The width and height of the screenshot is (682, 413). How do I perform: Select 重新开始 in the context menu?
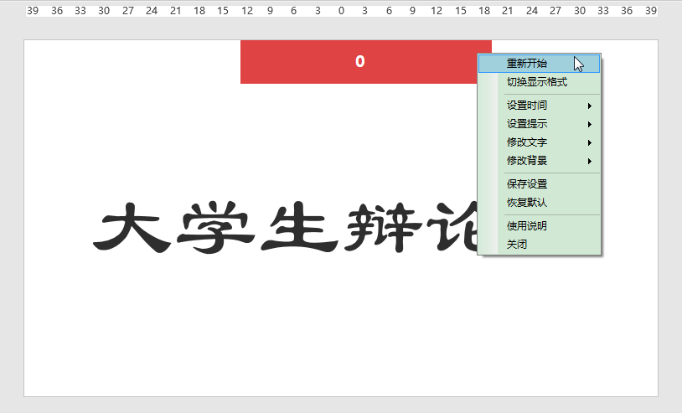click(x=539, y=64)
